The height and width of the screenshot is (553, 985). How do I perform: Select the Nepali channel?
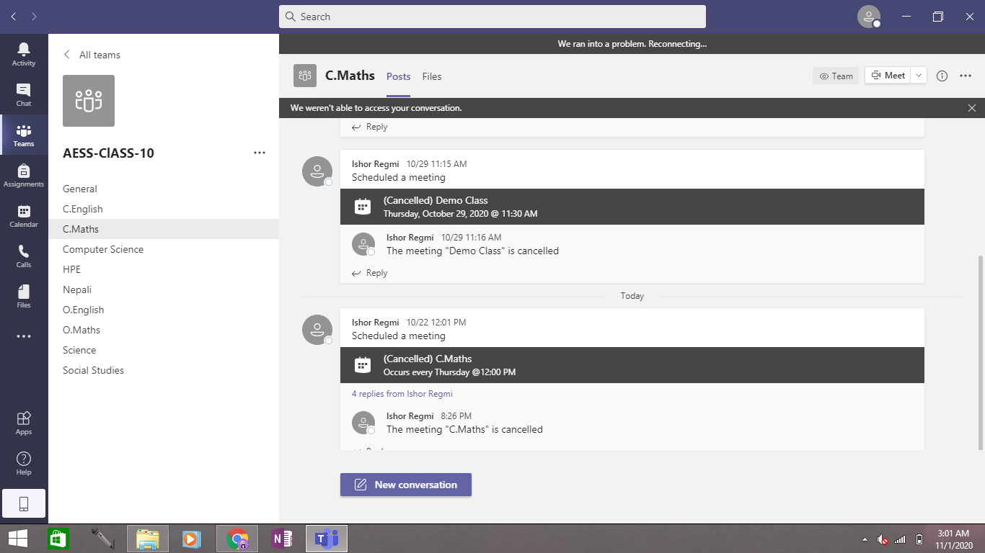164,289
